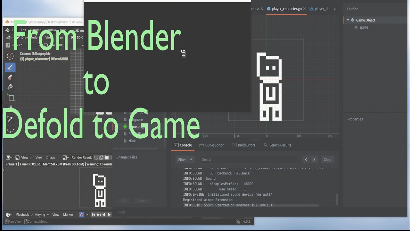Switch to the Build Errors tab
410x231 pixels.
pos(243,145)
